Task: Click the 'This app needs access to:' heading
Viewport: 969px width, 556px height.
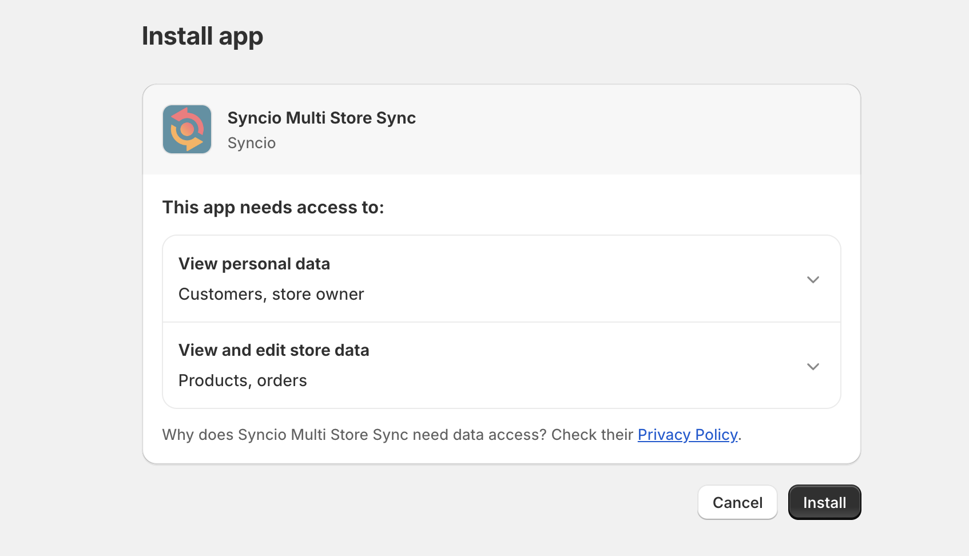Action: (273, 207)
